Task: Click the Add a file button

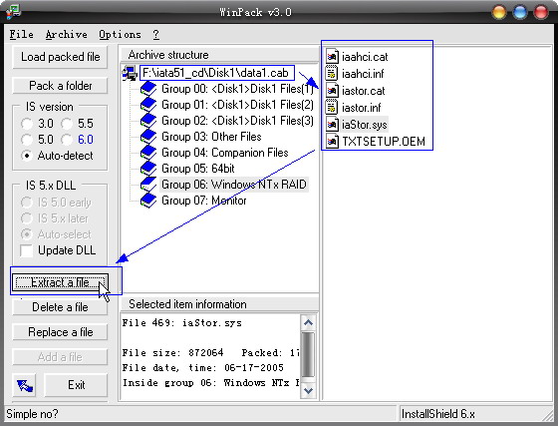Action: point(60,357)
